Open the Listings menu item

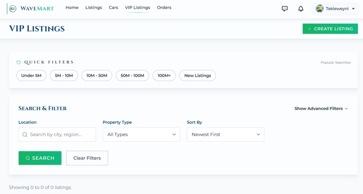click(x=94, y=8)
